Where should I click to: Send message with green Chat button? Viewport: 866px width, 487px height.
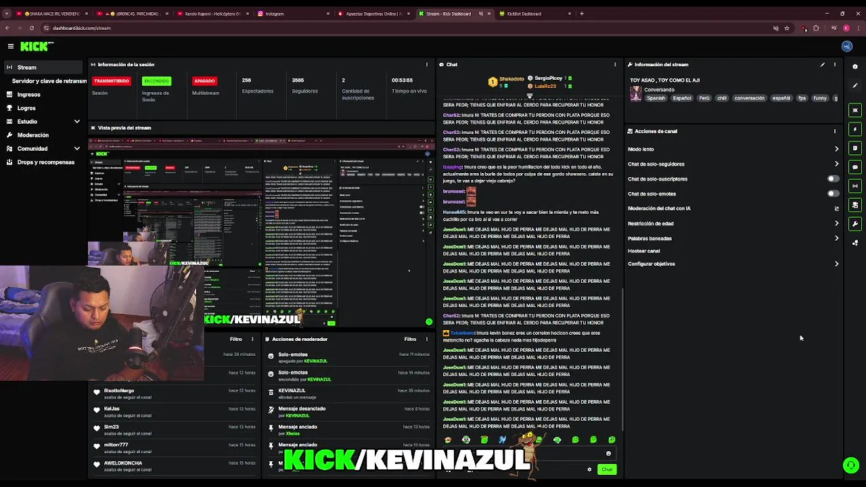click(x=607, y=469)
